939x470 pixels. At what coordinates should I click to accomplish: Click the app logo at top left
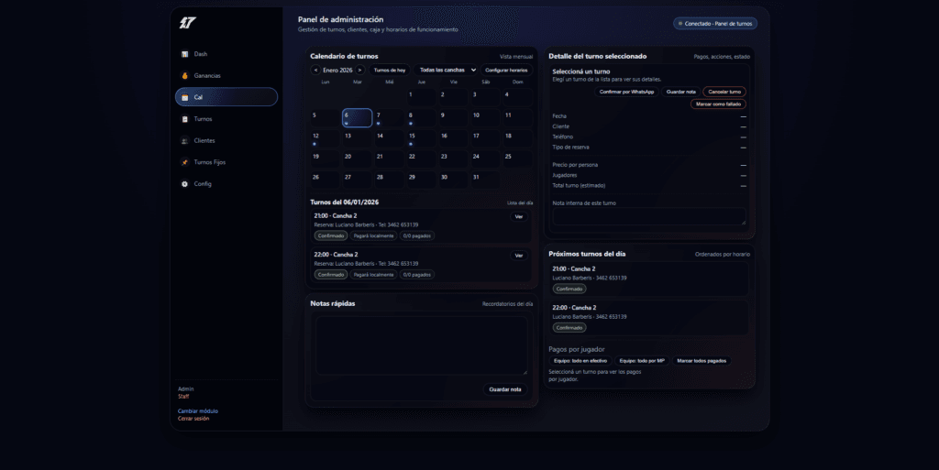[187, 23]
